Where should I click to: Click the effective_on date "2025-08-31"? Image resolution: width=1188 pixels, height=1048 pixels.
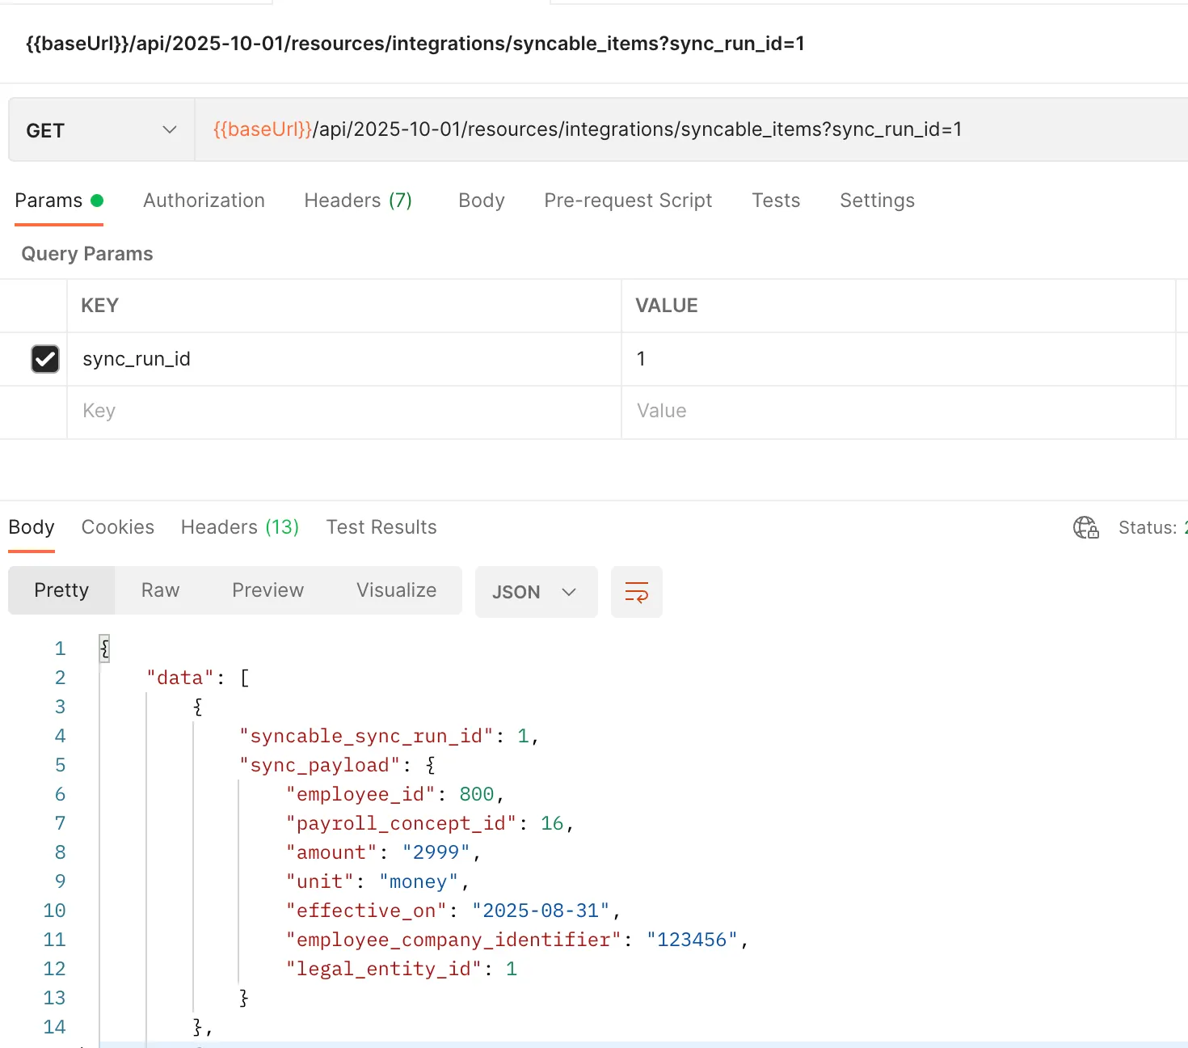click(541, 911)
